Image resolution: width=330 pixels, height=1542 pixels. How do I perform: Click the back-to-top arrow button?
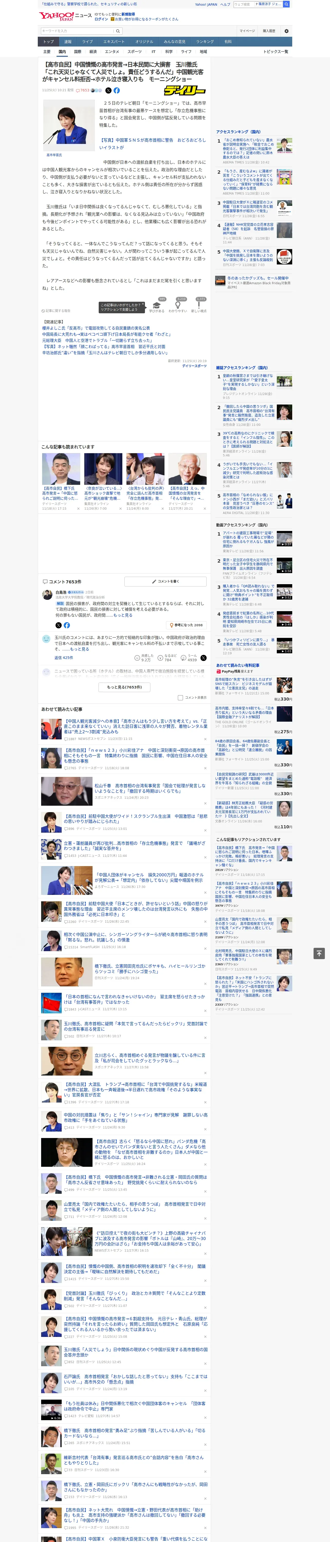click(x=319, y=953)
